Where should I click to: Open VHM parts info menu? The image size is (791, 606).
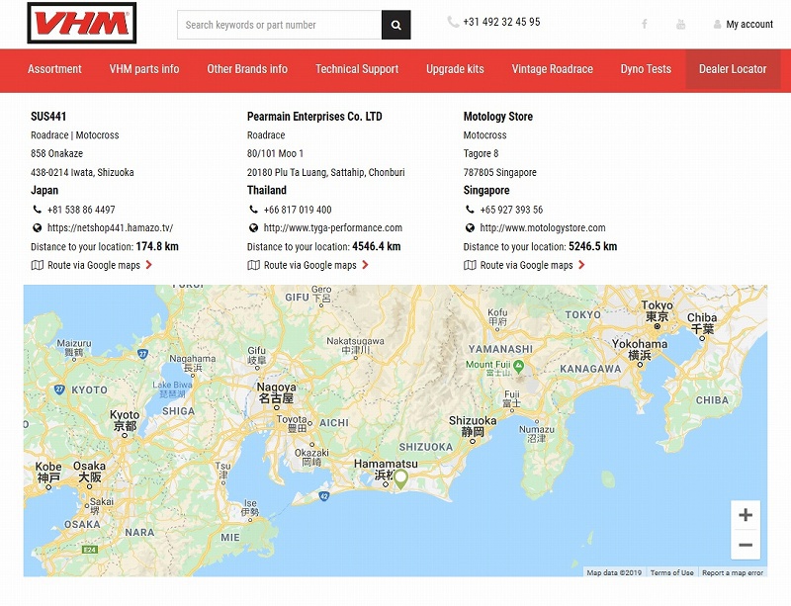pos(144,69)
